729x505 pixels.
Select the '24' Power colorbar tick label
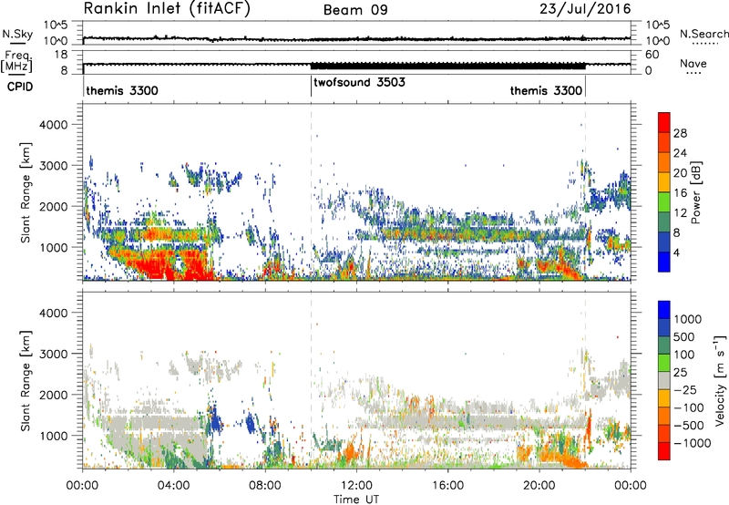(680, 153)
